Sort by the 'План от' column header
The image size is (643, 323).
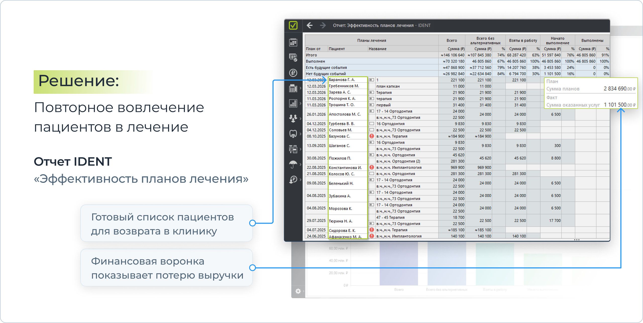pyautogui.click(x=313, y=49)
